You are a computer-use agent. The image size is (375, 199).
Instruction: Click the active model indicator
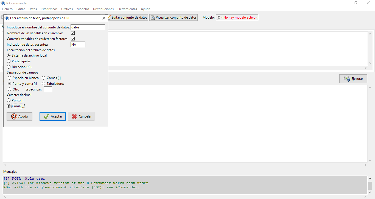click(x=237, y=17)
